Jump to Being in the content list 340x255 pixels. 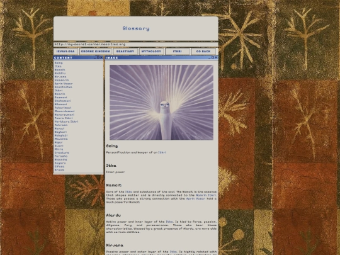(59, 63)
